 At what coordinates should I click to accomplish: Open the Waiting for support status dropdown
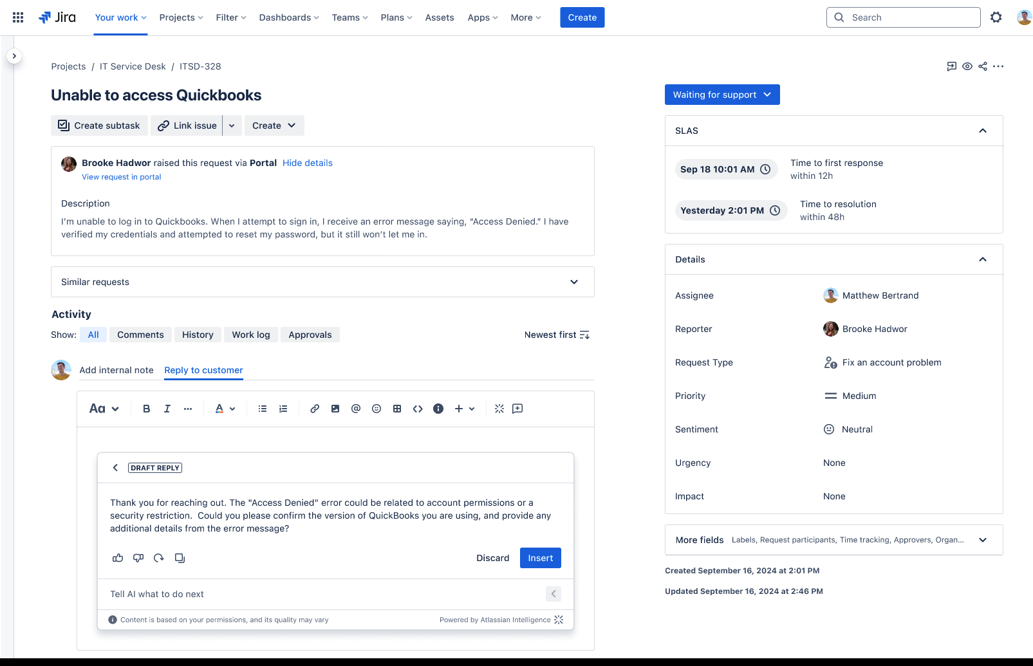point(722,95)
